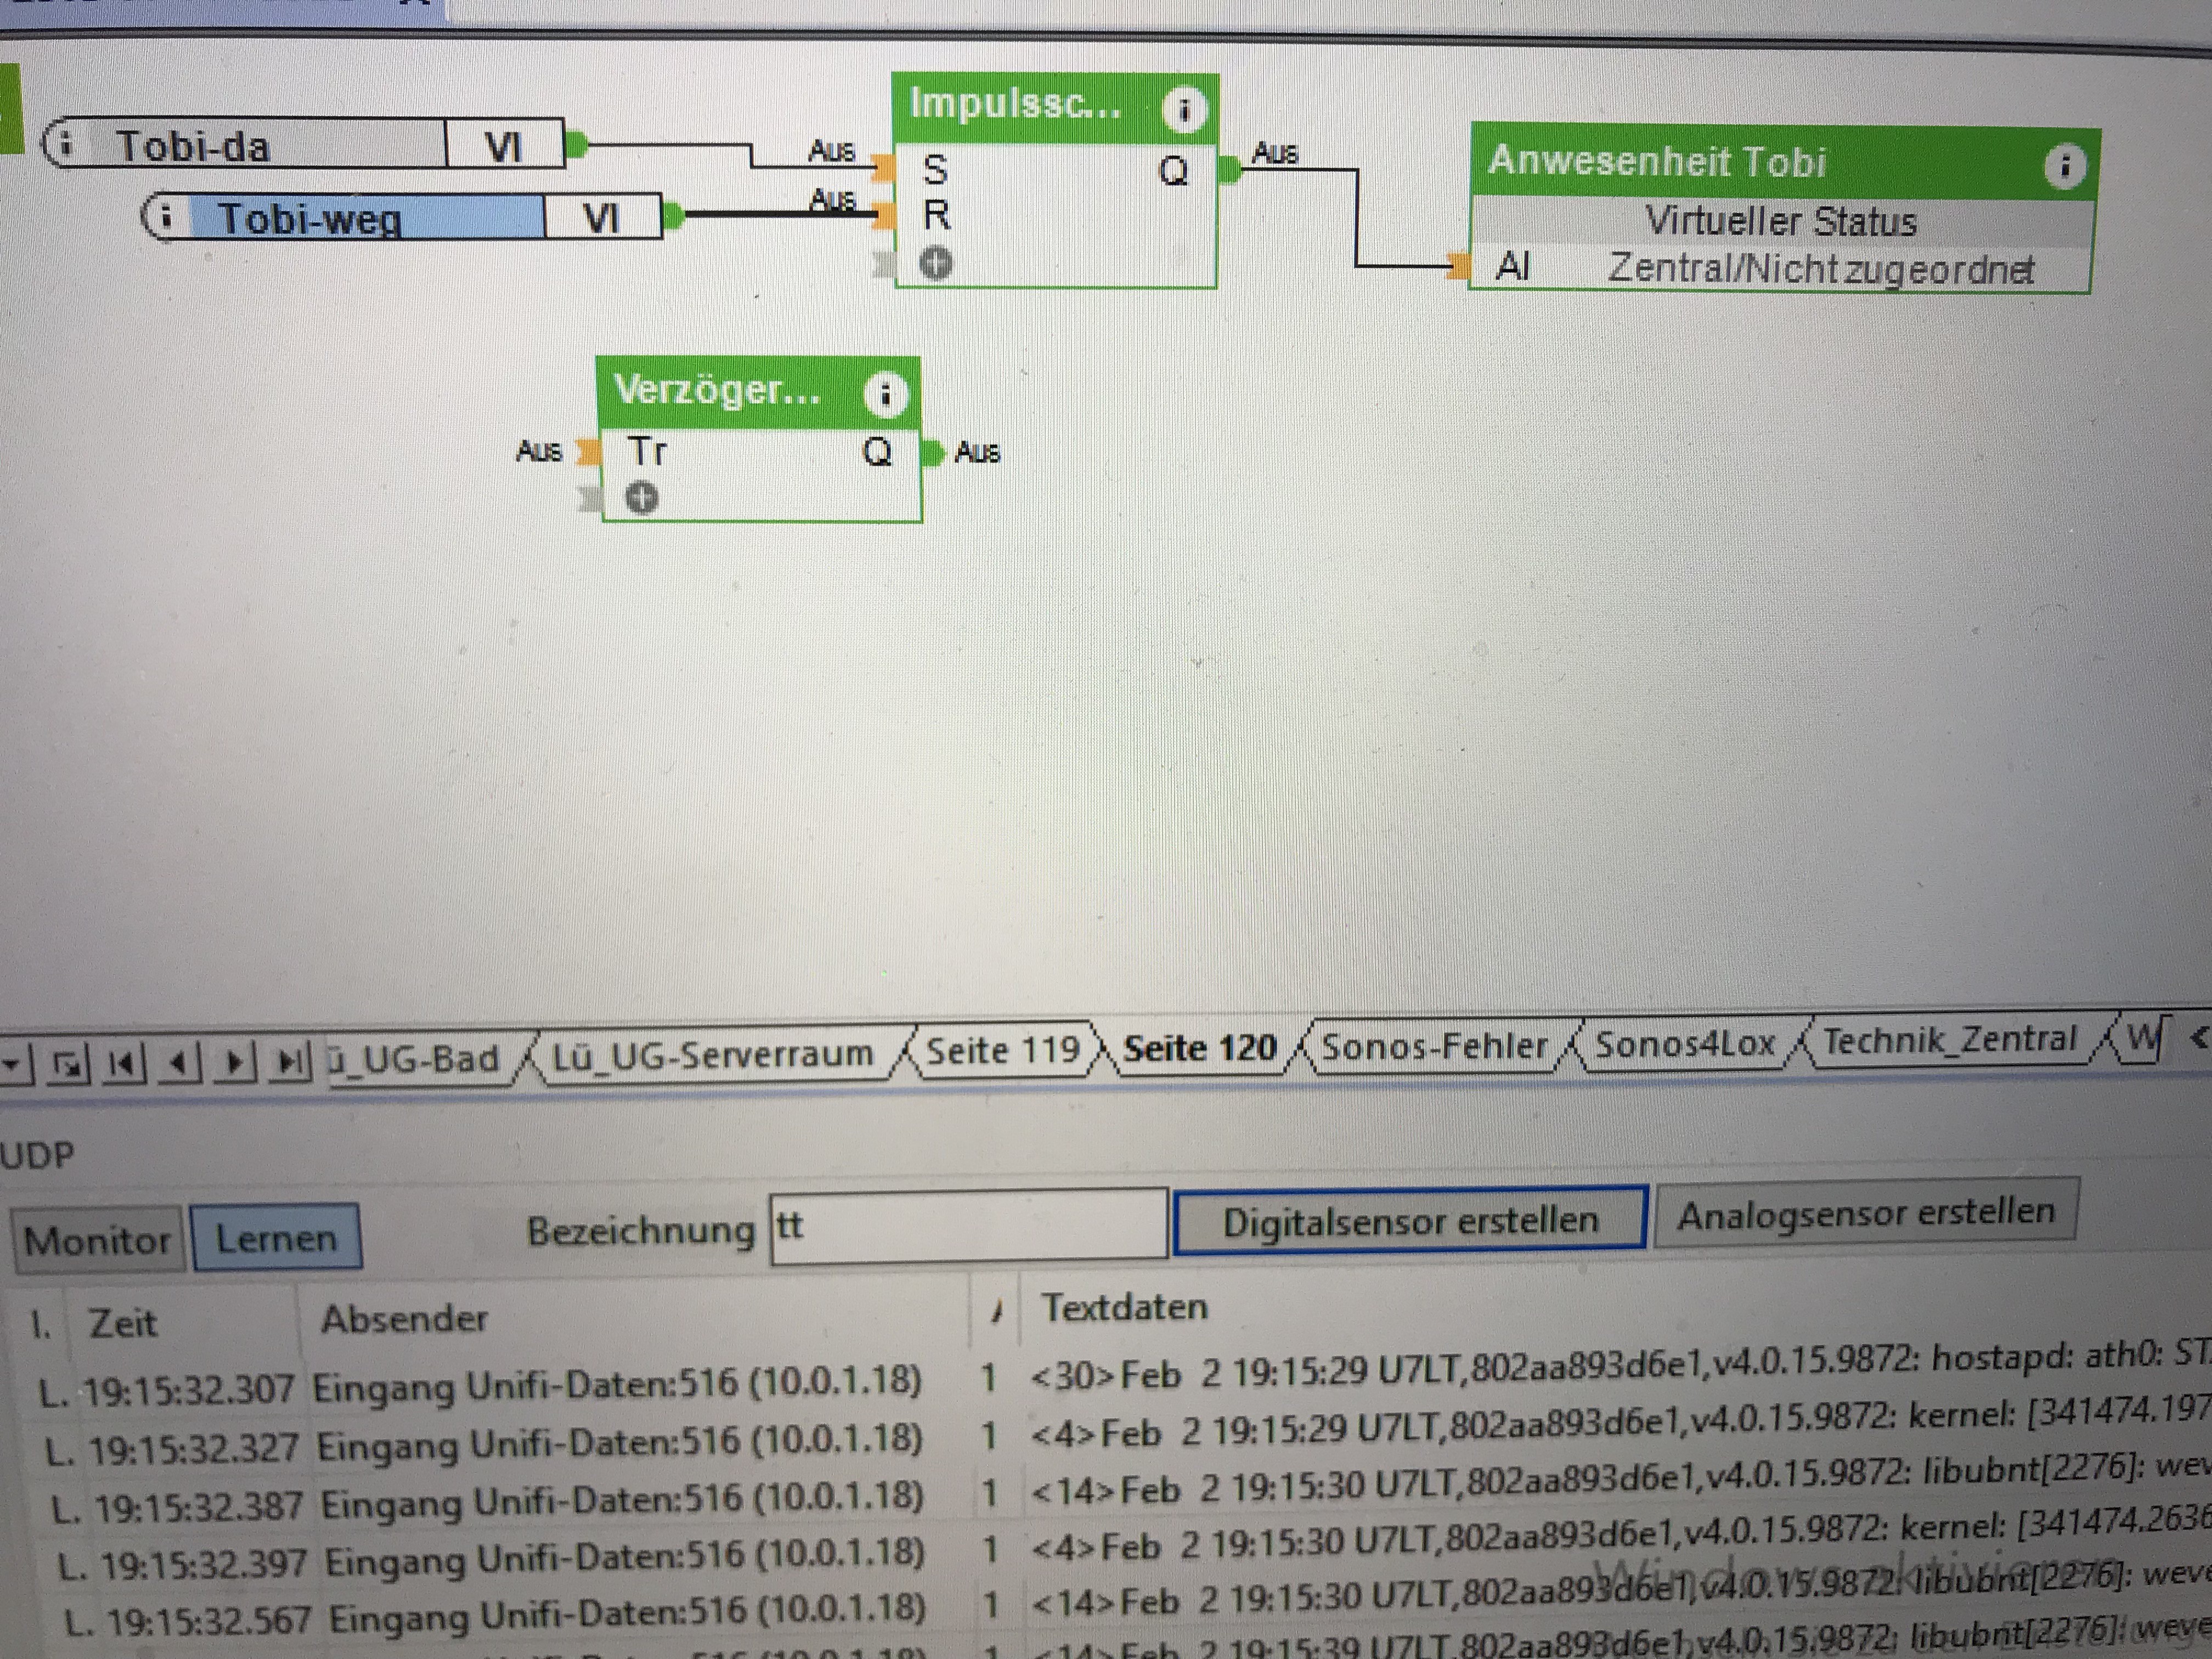This screenshot has width=2212, height=1659.
Task: Expand Impulsschalter inputs with plus
Action: 936,263
